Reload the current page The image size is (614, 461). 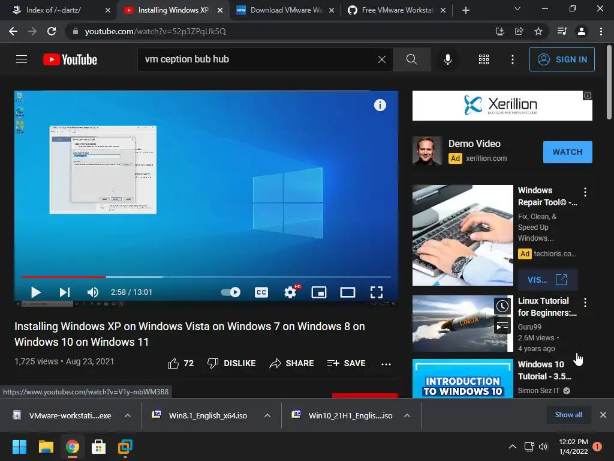click(52, 31)
